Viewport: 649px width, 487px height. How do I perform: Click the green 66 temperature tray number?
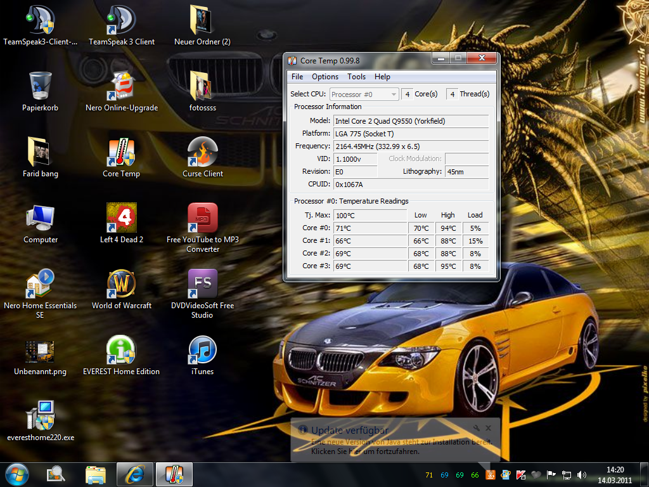point(475,475)
